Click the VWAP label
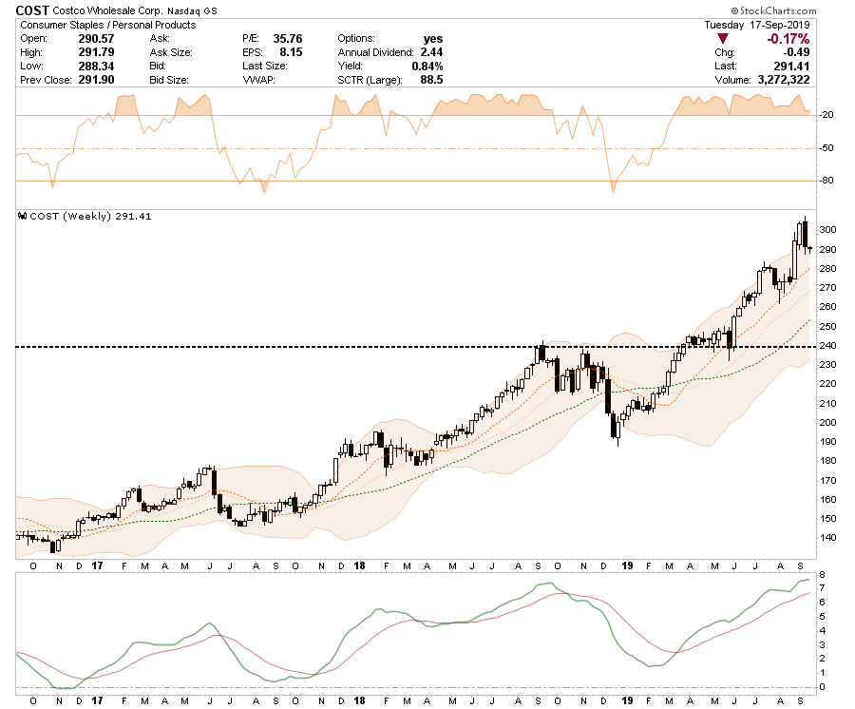The width and height of the screenshot is (855, 709). tap(259, 80)
